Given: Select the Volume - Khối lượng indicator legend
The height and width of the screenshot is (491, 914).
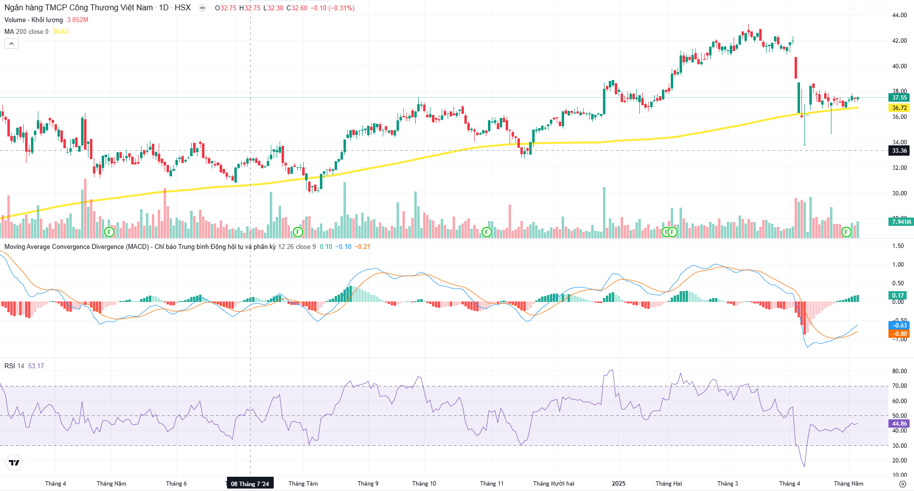Looking at the screenshot, I should point(34,20).
